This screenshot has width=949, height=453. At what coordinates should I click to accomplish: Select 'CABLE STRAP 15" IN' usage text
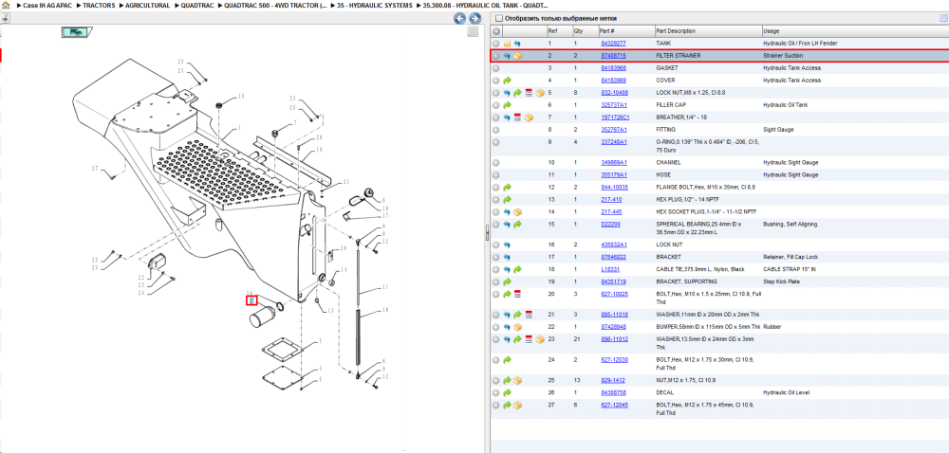[x=790, y=269]
